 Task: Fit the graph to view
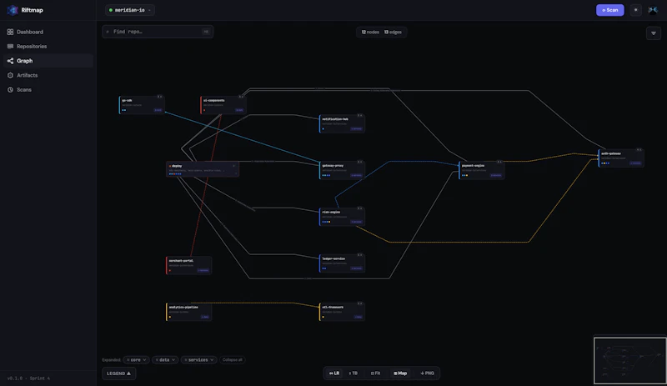pos(375,373)
